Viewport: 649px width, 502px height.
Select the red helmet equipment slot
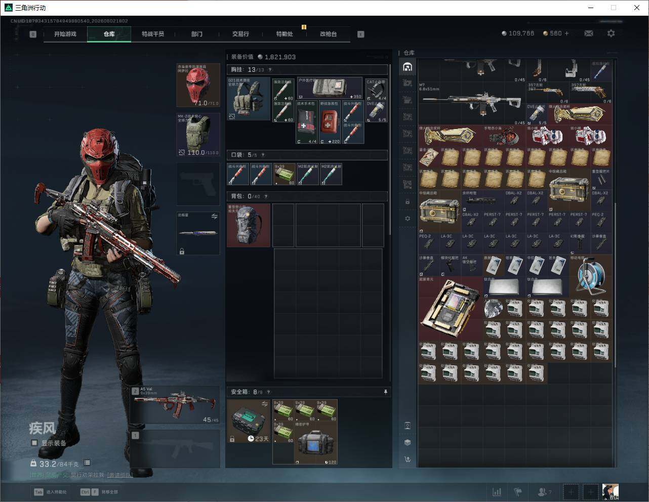198,85
